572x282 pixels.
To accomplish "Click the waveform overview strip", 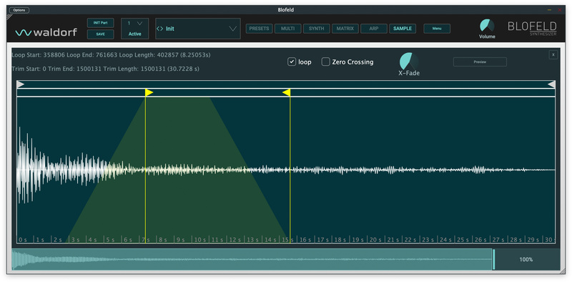I will (x=252, y=259).
